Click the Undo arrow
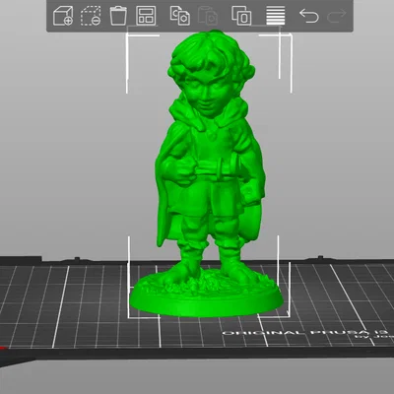394x394 pixels. pos(309,16)
